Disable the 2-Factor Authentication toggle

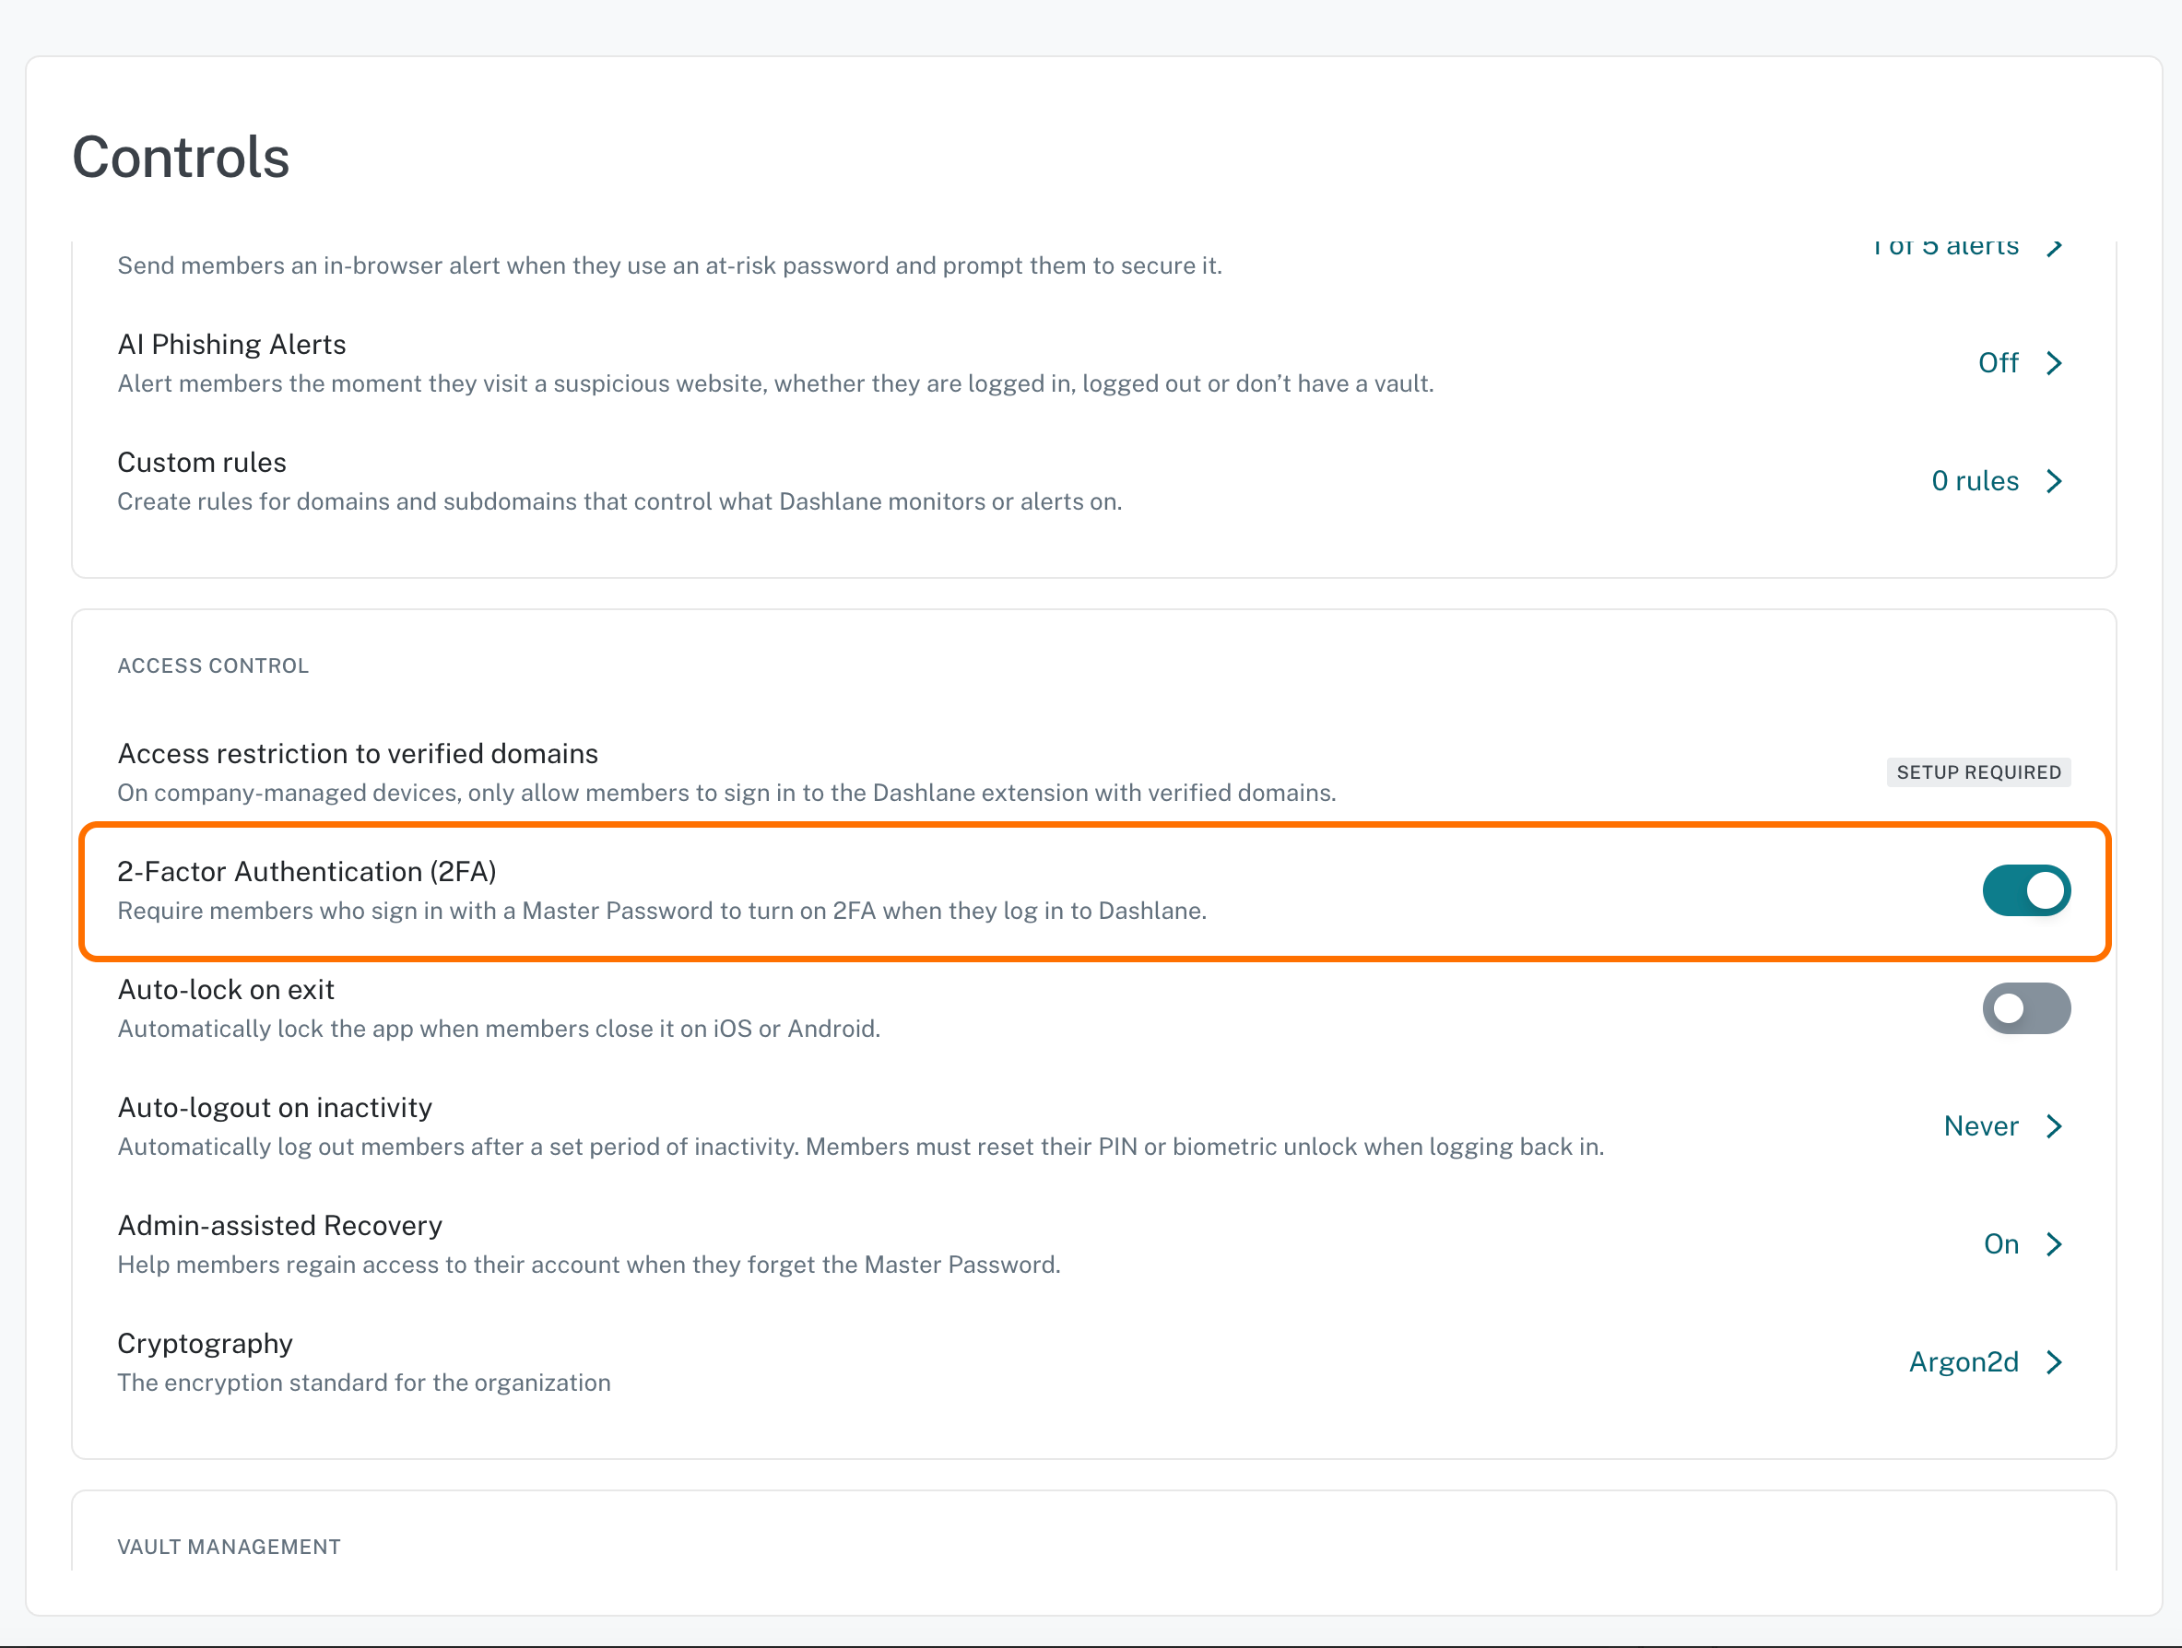pos(2026,890)
